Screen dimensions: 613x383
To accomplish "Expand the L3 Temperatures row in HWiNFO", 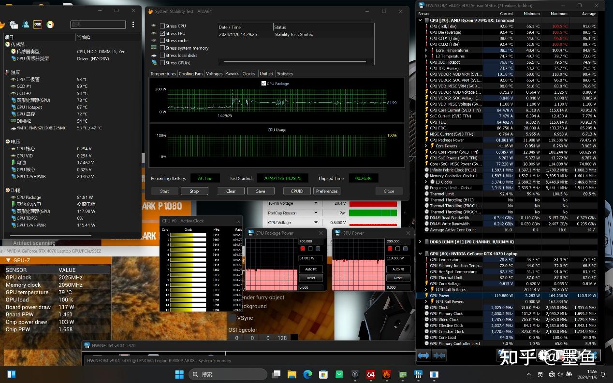I will click(x=425, y=56).
